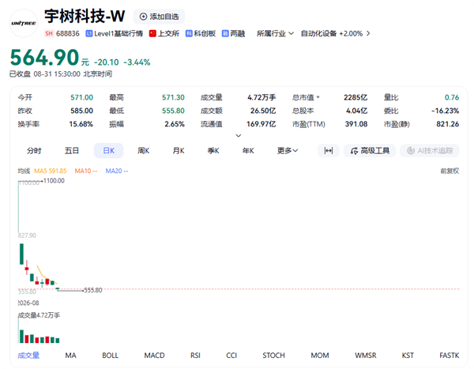Click the 2026-08 date axis label

(28, 303)
